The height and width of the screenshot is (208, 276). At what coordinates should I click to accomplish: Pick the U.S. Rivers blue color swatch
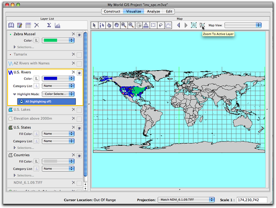coord(51,78)
